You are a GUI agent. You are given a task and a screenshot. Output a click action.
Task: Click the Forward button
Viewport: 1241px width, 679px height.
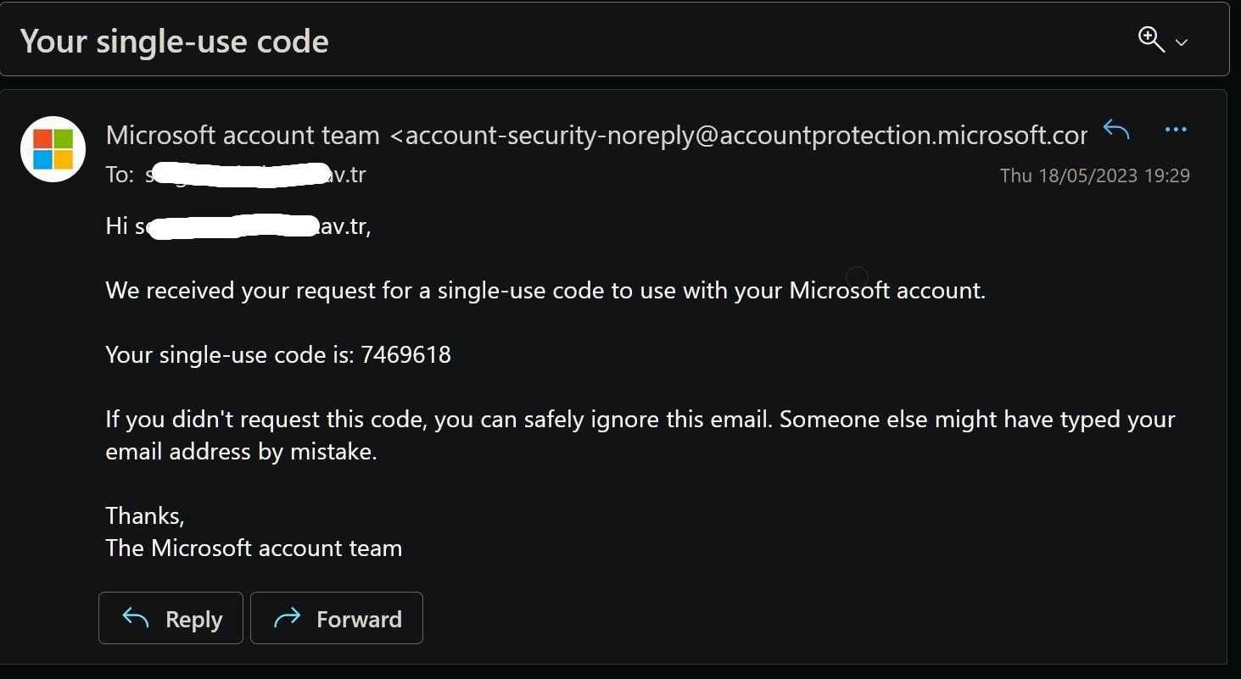[x=337, y=618]
